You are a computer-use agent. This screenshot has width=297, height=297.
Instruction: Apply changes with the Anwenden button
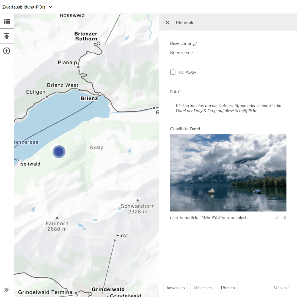pyautogui.click(x=175, y=288)
